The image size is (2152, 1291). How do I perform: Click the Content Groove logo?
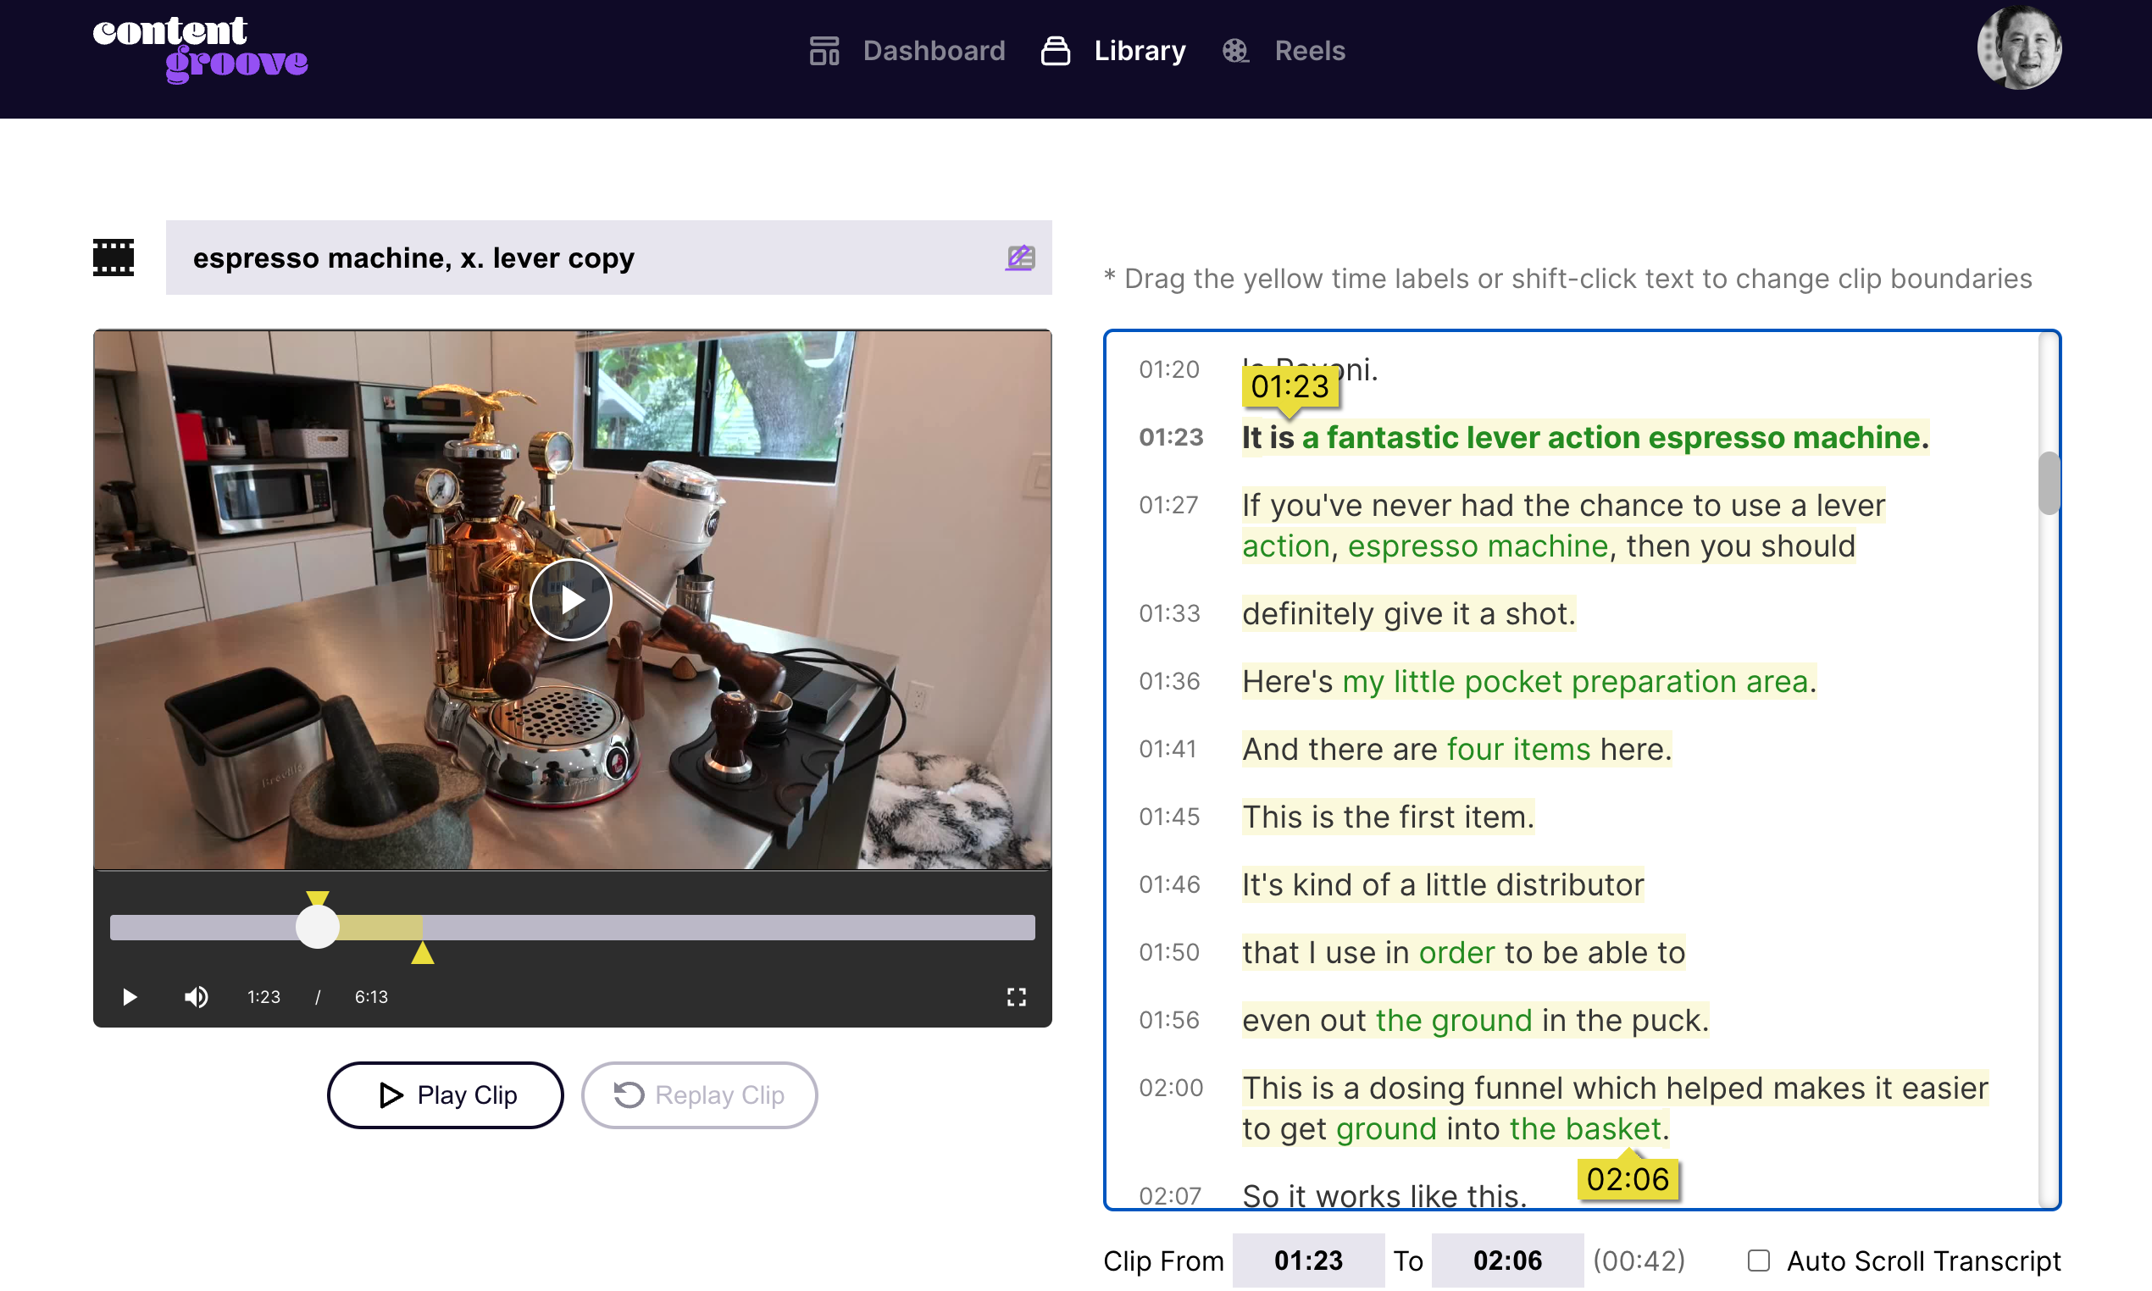200,50
